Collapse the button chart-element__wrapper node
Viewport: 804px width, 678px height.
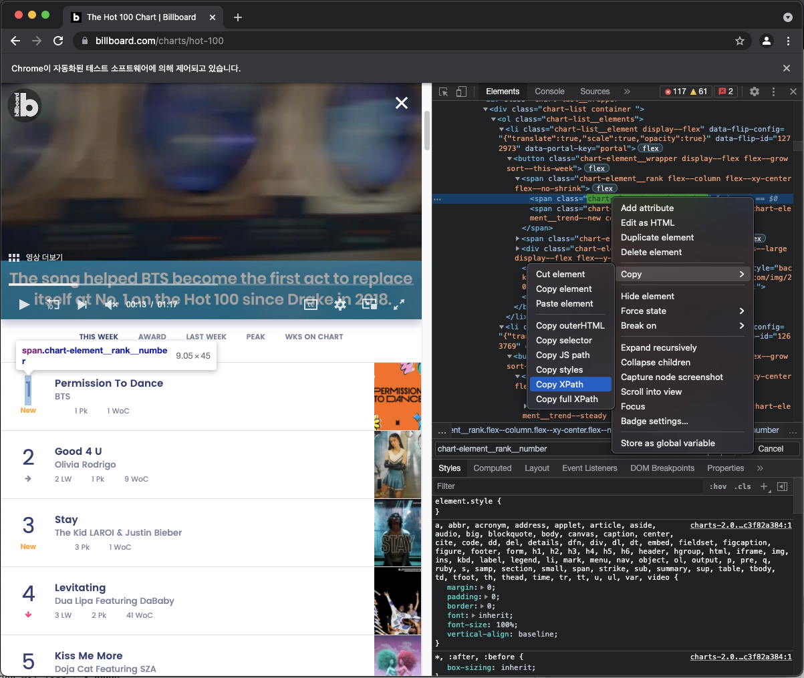tap(510, 159)
